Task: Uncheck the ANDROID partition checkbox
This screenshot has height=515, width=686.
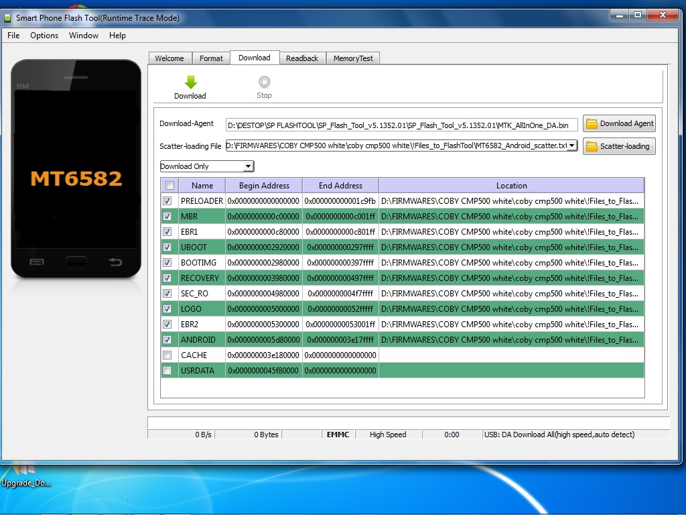Action: (167, 339)
